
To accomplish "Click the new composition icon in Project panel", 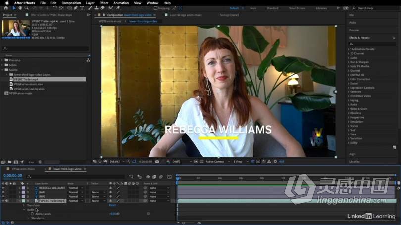I will click(x=16, y=162).
